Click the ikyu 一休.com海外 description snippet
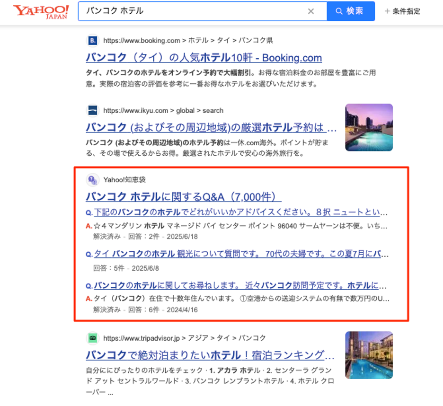Screen dimensions: 443x406 [207, 148]
